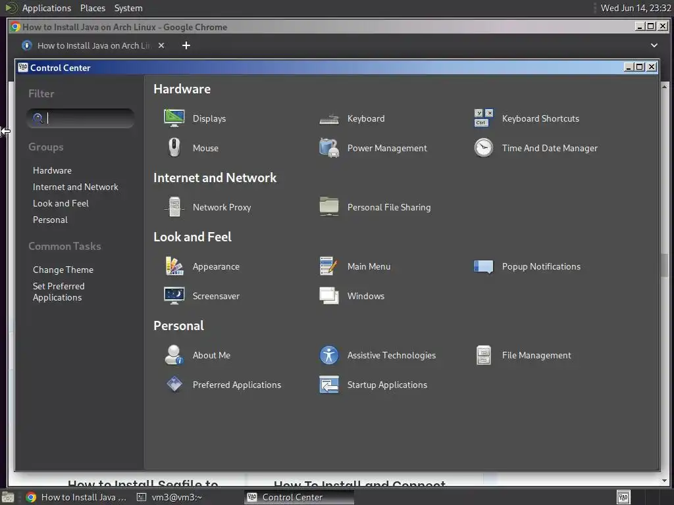Viewport: 674px width, 505px height.
Task: Click the clock showing Wed Jun 14, 23:32
Action: coord(636,8)
